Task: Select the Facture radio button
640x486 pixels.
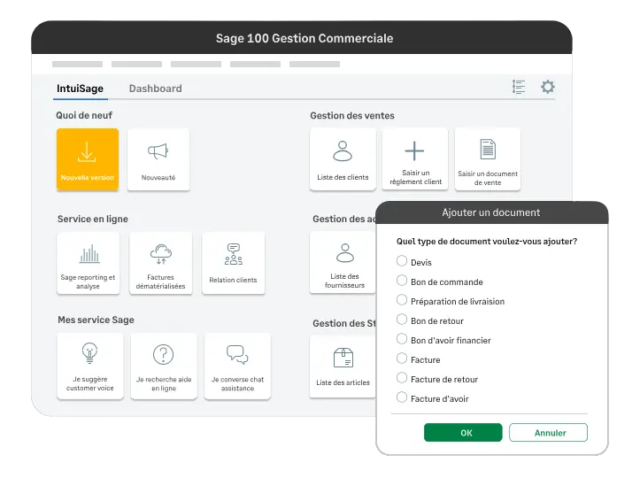Action: point(402,359)
